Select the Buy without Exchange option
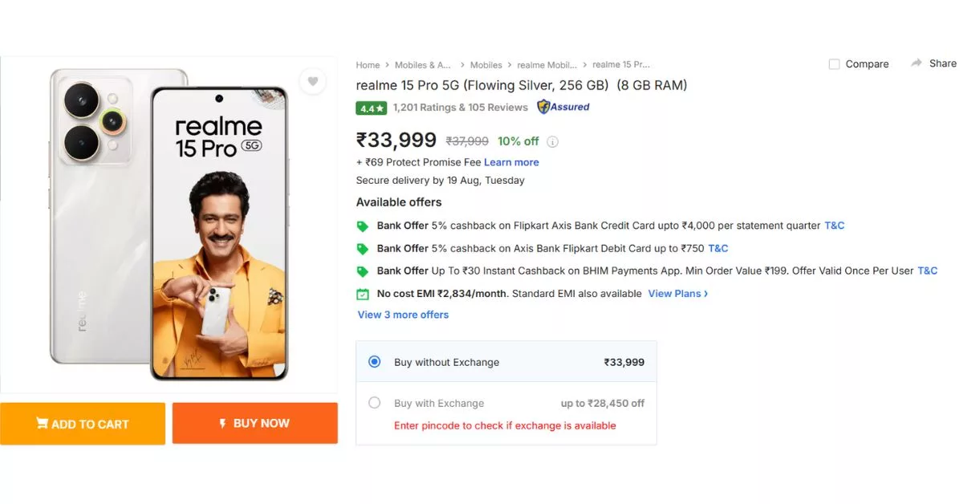Screen dimensions: 963x504 pos(373,361)
